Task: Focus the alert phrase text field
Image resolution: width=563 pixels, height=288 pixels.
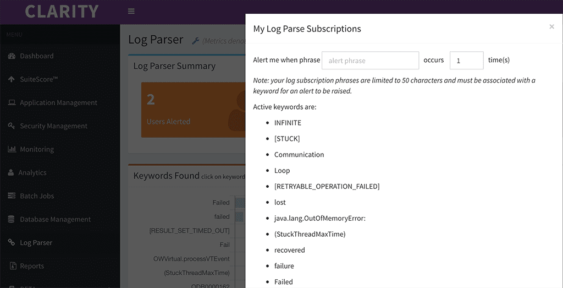Action: tap(370, 61)
